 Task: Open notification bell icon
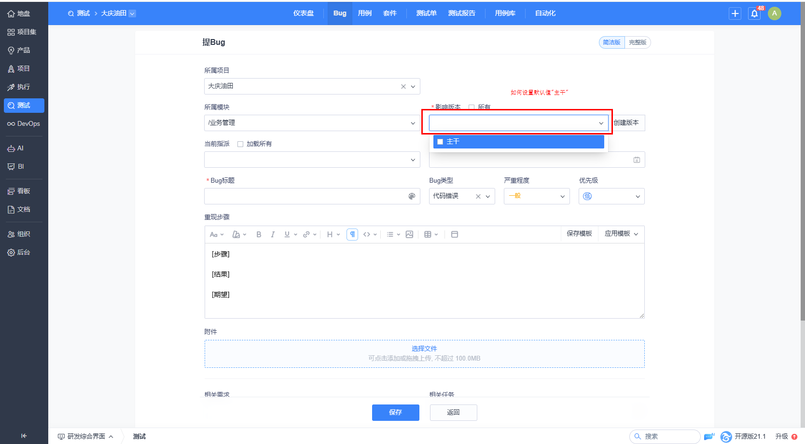pyautogui.click(x=754, y=13)
